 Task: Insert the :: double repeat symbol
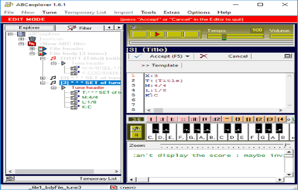183,119
